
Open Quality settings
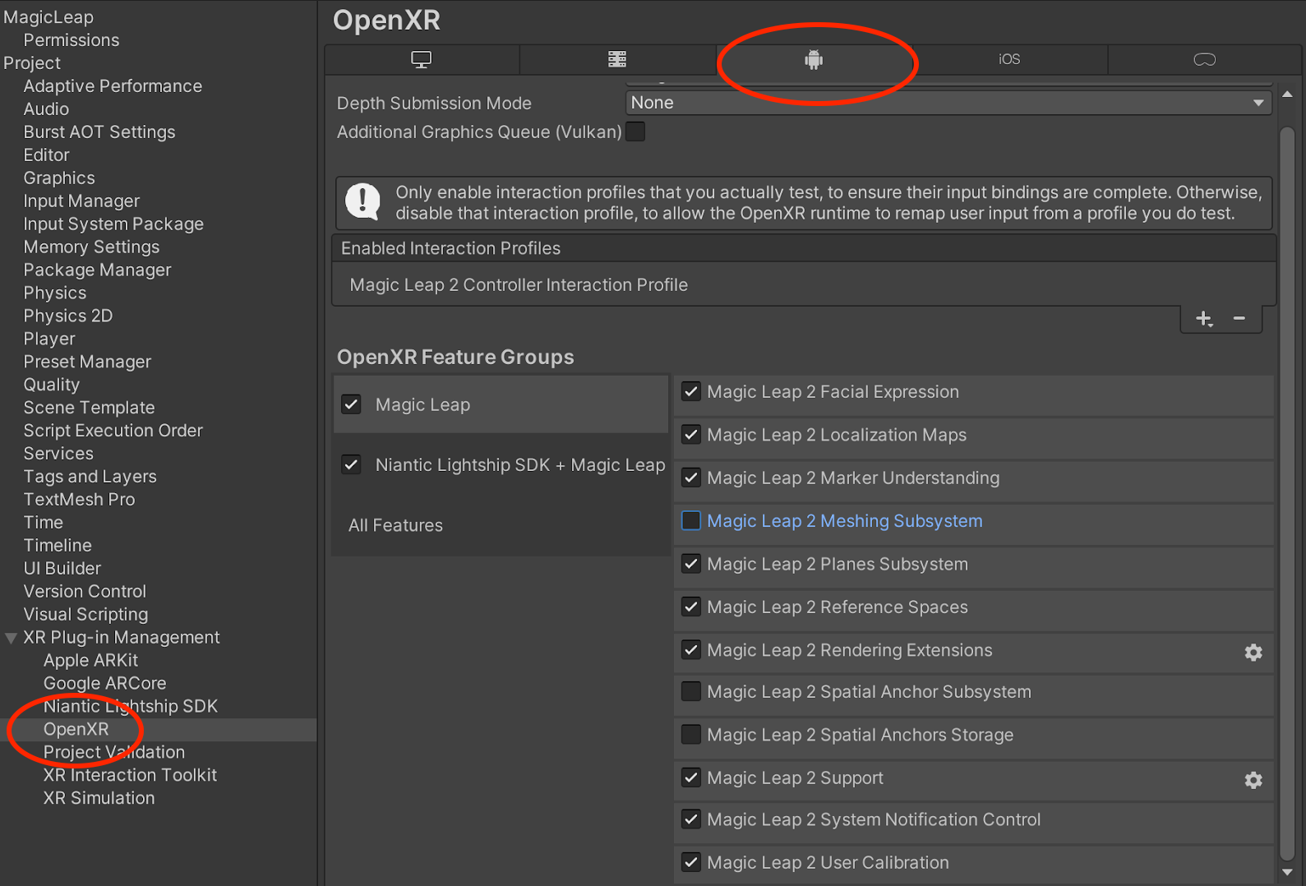(52, 385)
